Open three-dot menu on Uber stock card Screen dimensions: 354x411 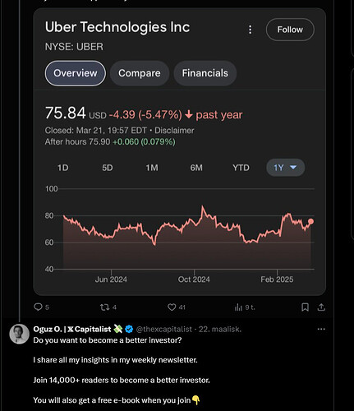[x=250, y=30]
